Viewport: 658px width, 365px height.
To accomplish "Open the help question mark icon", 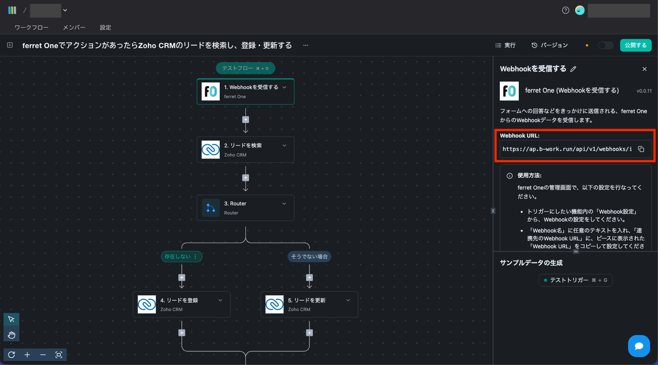I will (566, 11).
